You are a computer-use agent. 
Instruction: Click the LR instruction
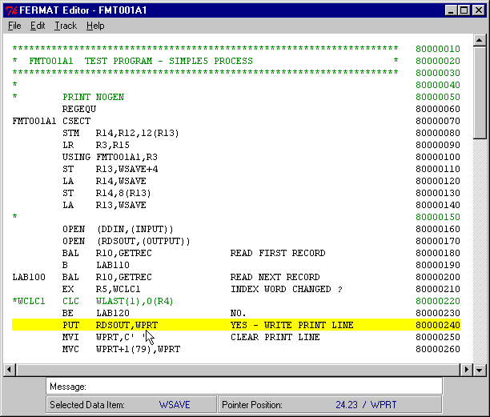tap(68, 145)
